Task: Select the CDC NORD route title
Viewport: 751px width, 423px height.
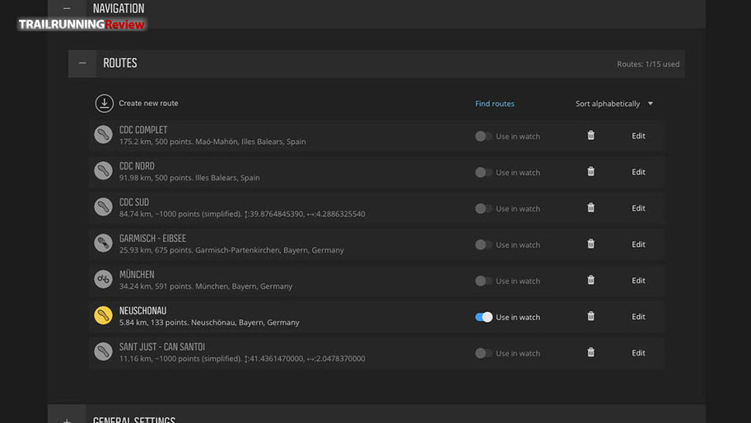Action: pos(137,166)
